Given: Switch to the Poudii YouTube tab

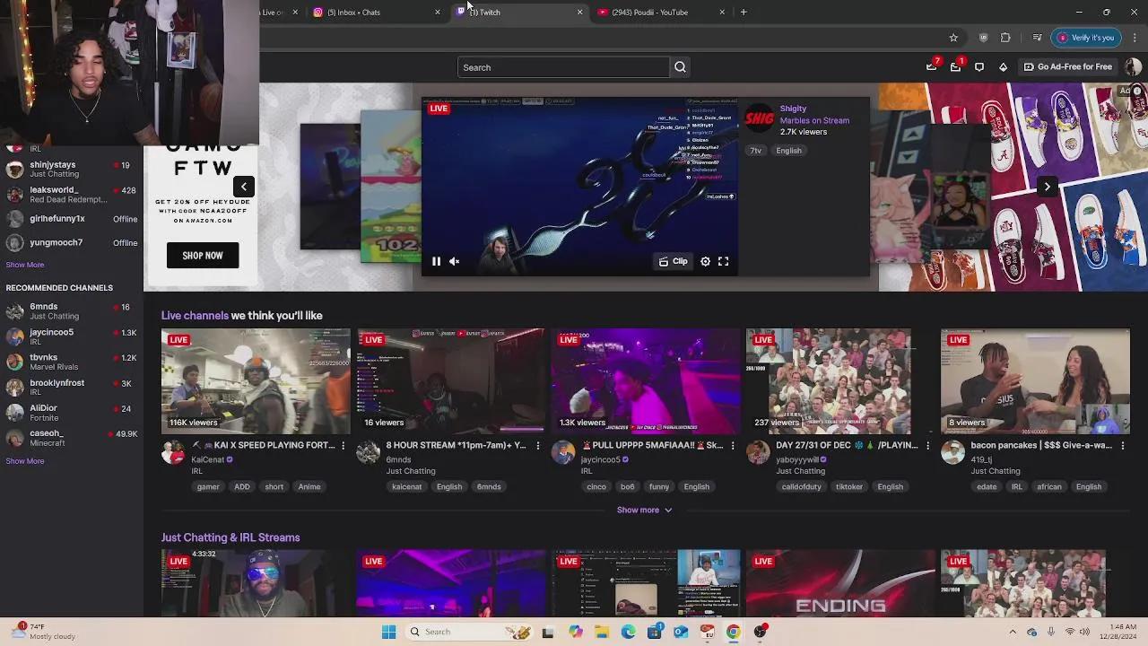Looking at the screenshot, I should pyautogui.click(x=650, y=13).
